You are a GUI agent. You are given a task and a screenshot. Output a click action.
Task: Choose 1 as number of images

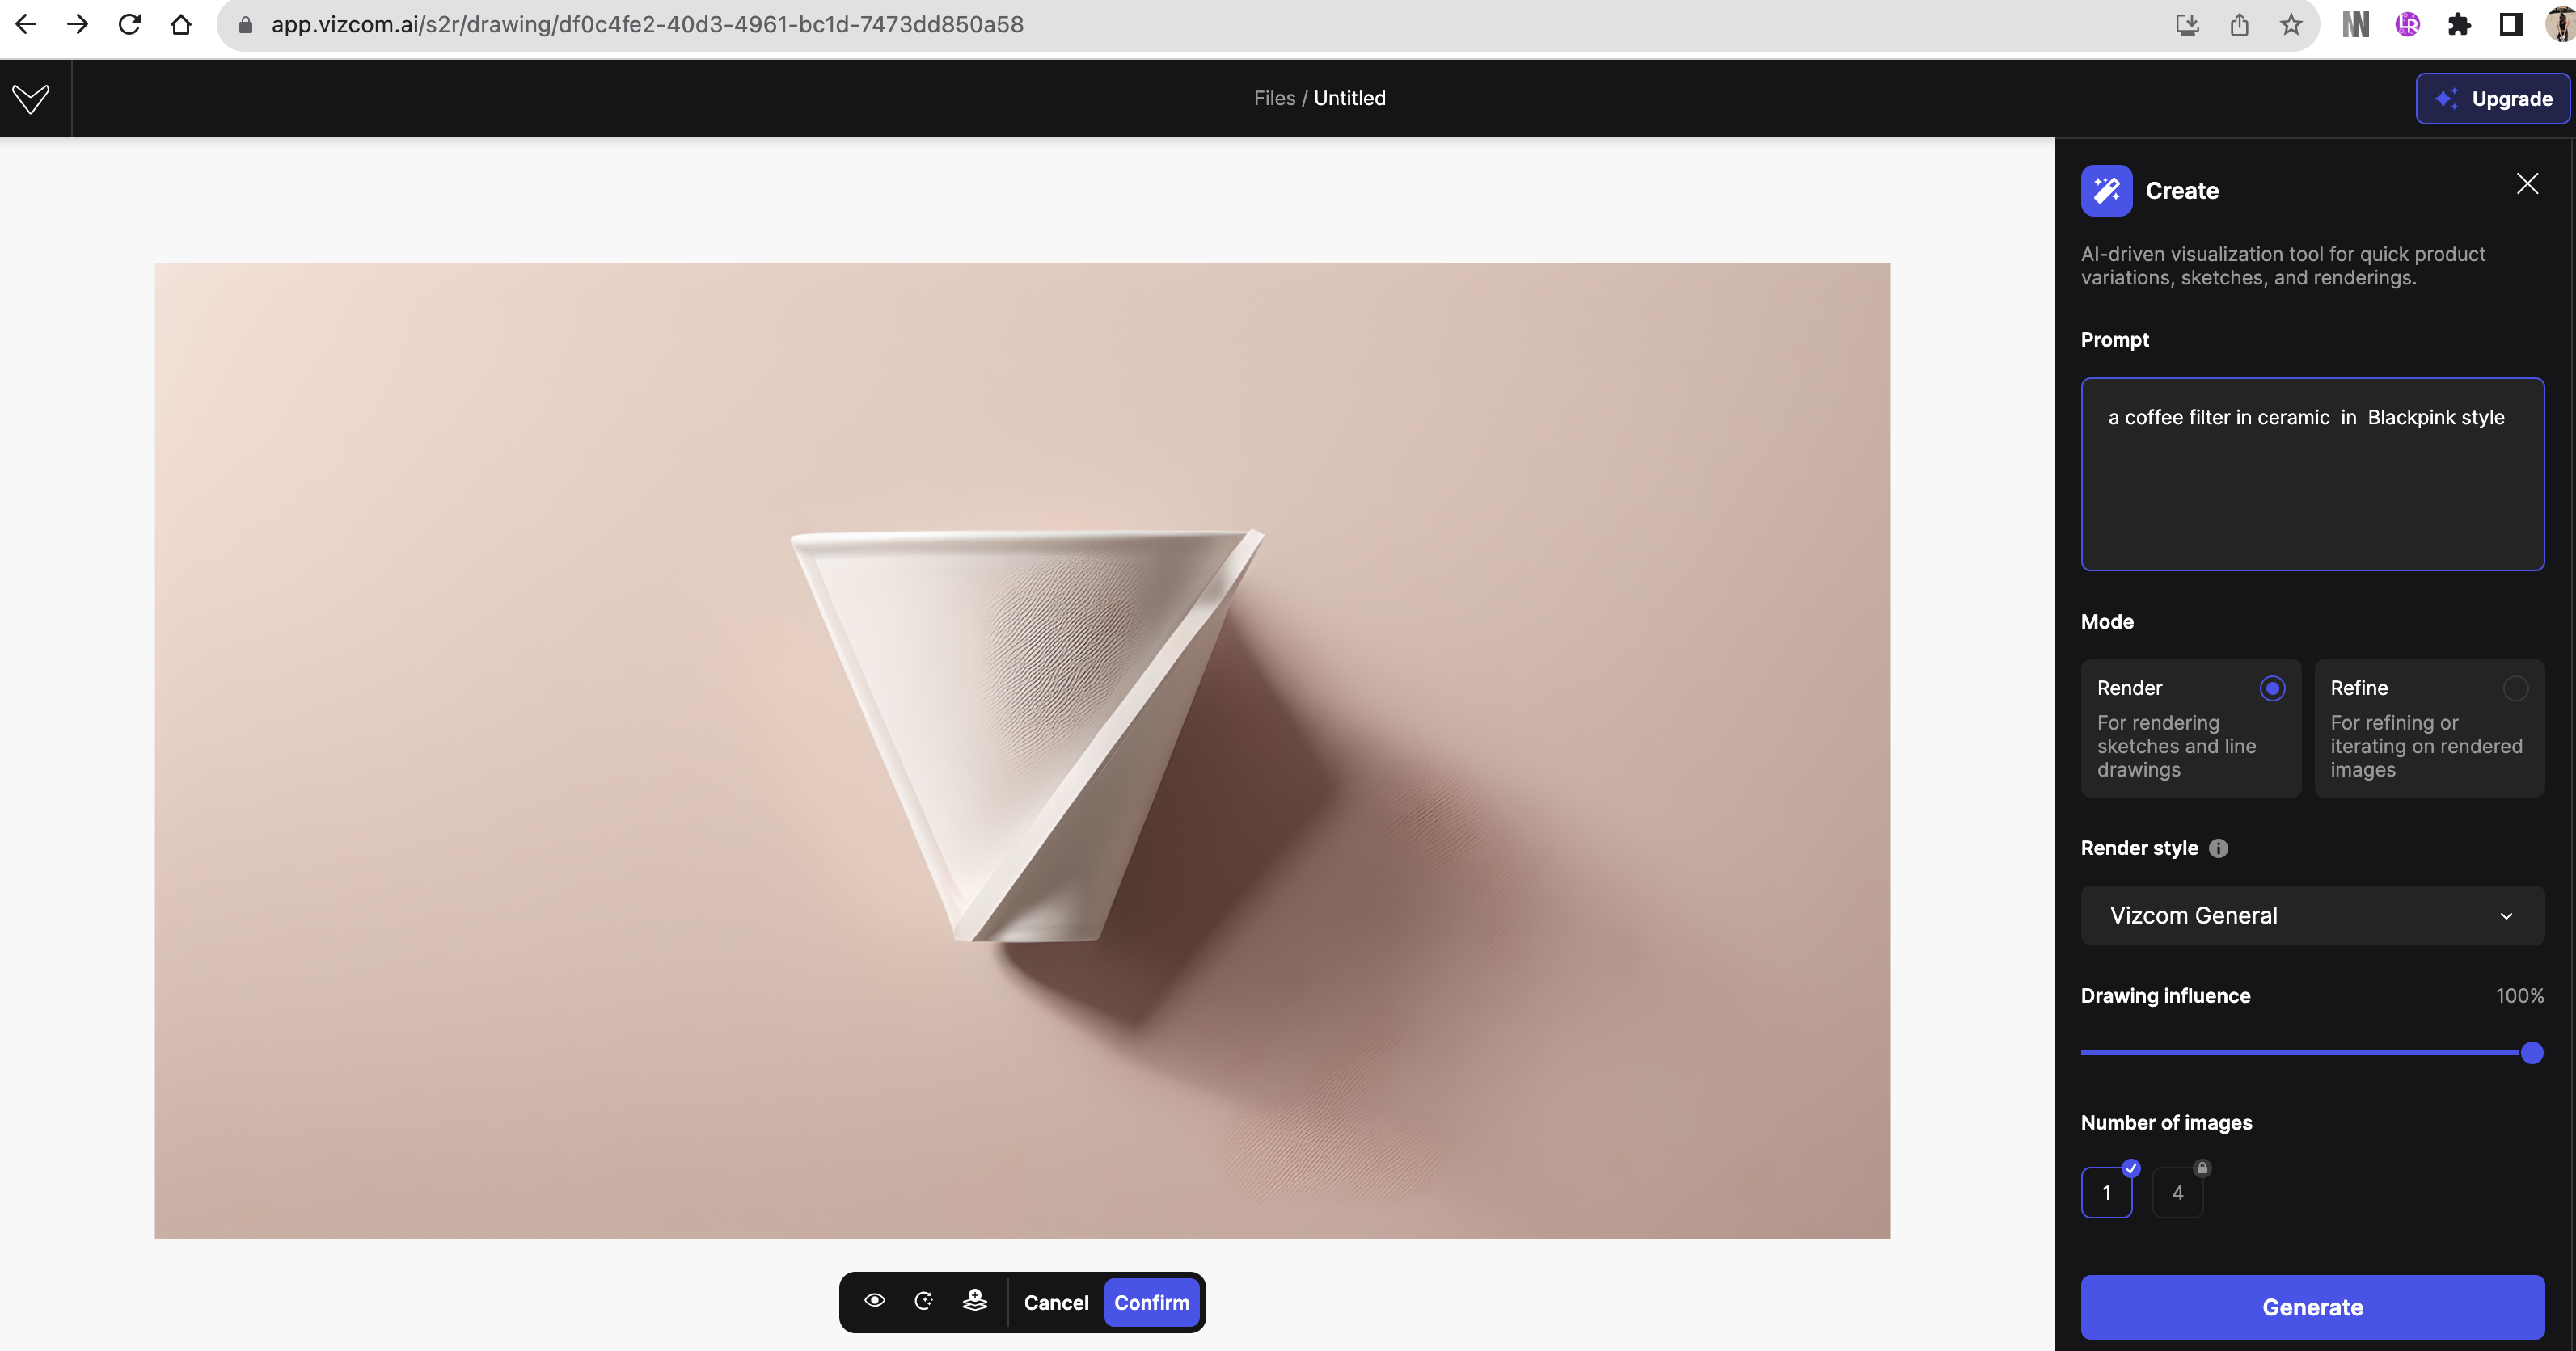(x=2106, y=1192)
